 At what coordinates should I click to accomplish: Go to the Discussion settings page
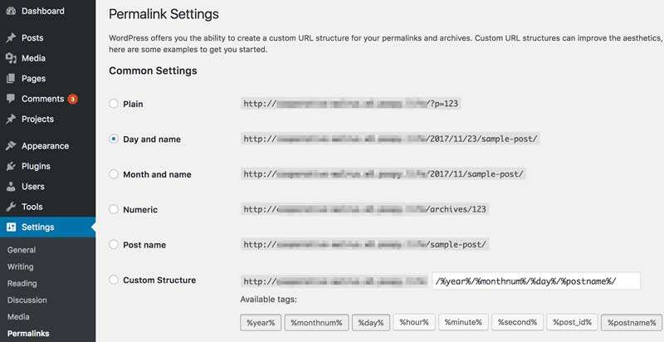27,300
